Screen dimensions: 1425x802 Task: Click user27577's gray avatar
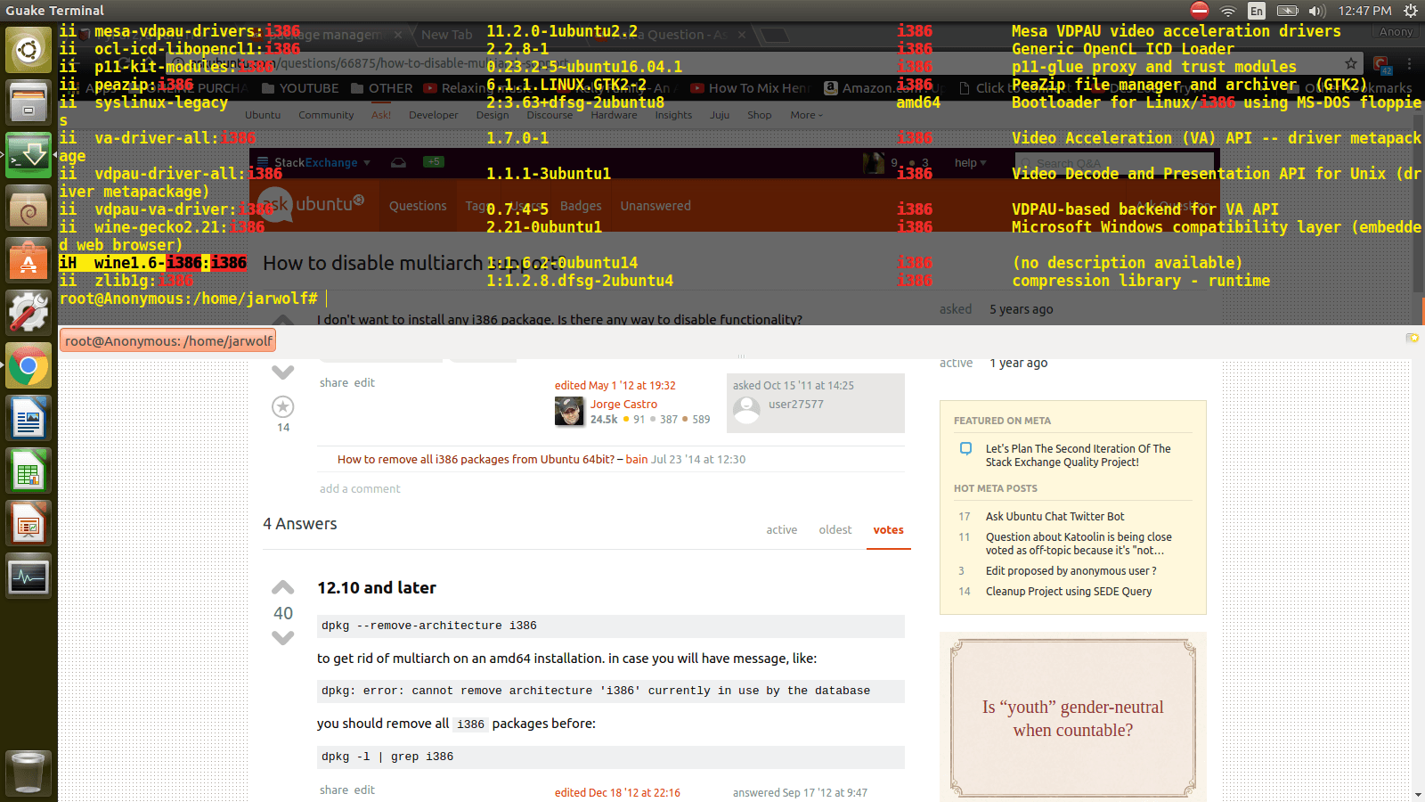[x=746, y=411]
